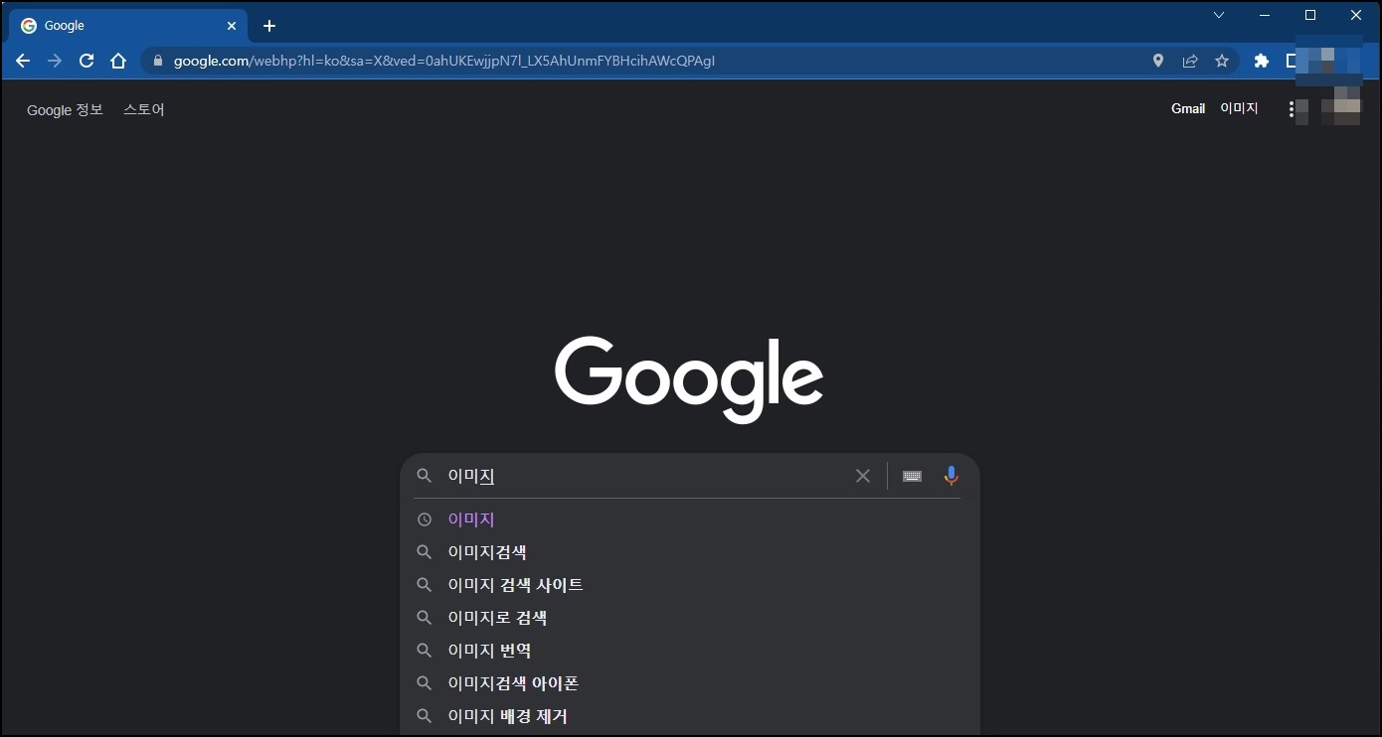Open the home page via house icon
The width and height of the screenshot is (1382, 737).
[x=118, y=61]
